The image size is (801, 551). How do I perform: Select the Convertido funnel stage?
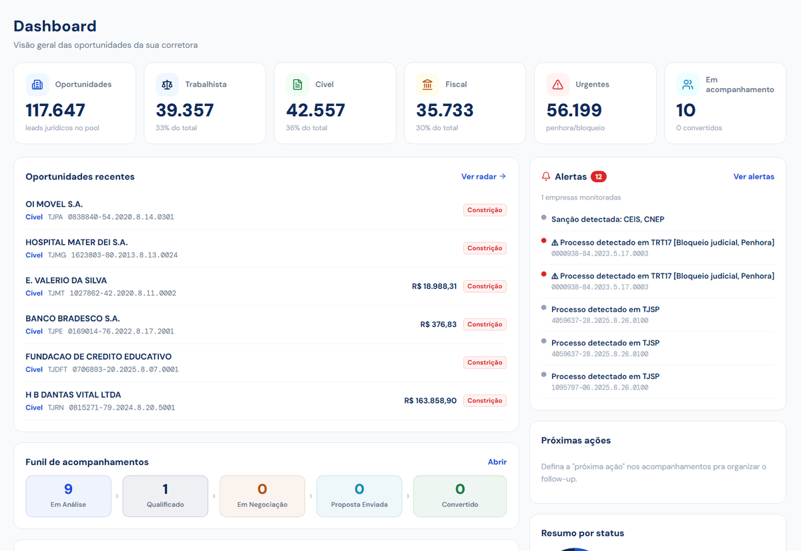pyautogui.click(x=460, y=496)
